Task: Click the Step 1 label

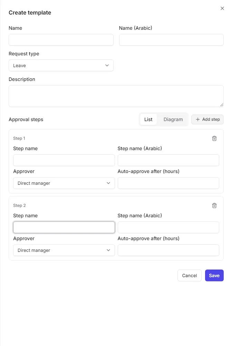Action: [19, 138]
